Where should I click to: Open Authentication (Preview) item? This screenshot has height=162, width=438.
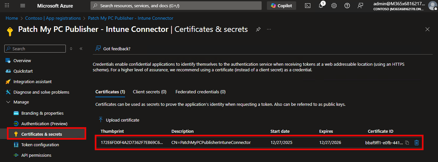tap(44, 124)
